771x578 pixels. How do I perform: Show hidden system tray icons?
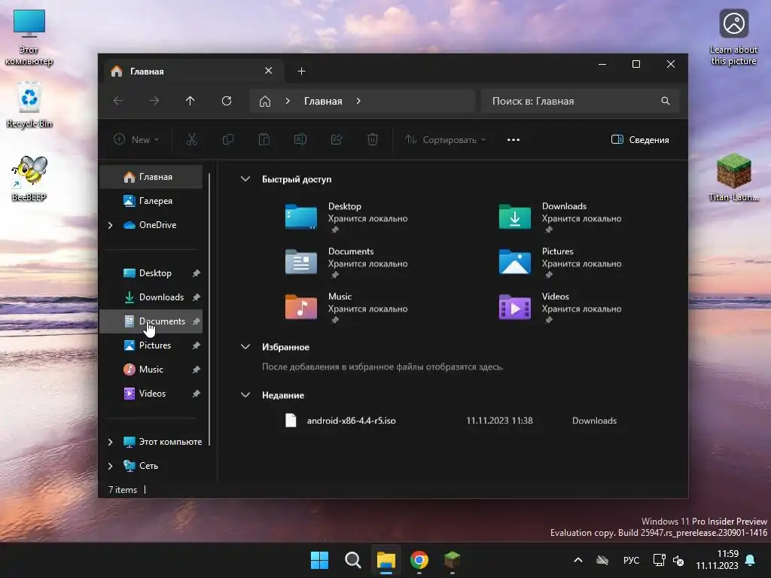click(x=578, y=560)
